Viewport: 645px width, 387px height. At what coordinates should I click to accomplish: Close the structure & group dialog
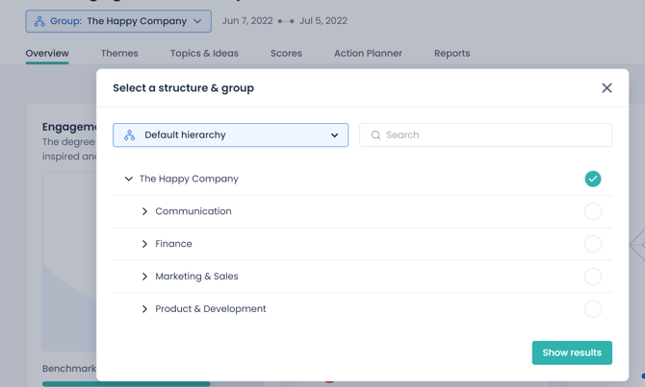(x=606, y=88)
